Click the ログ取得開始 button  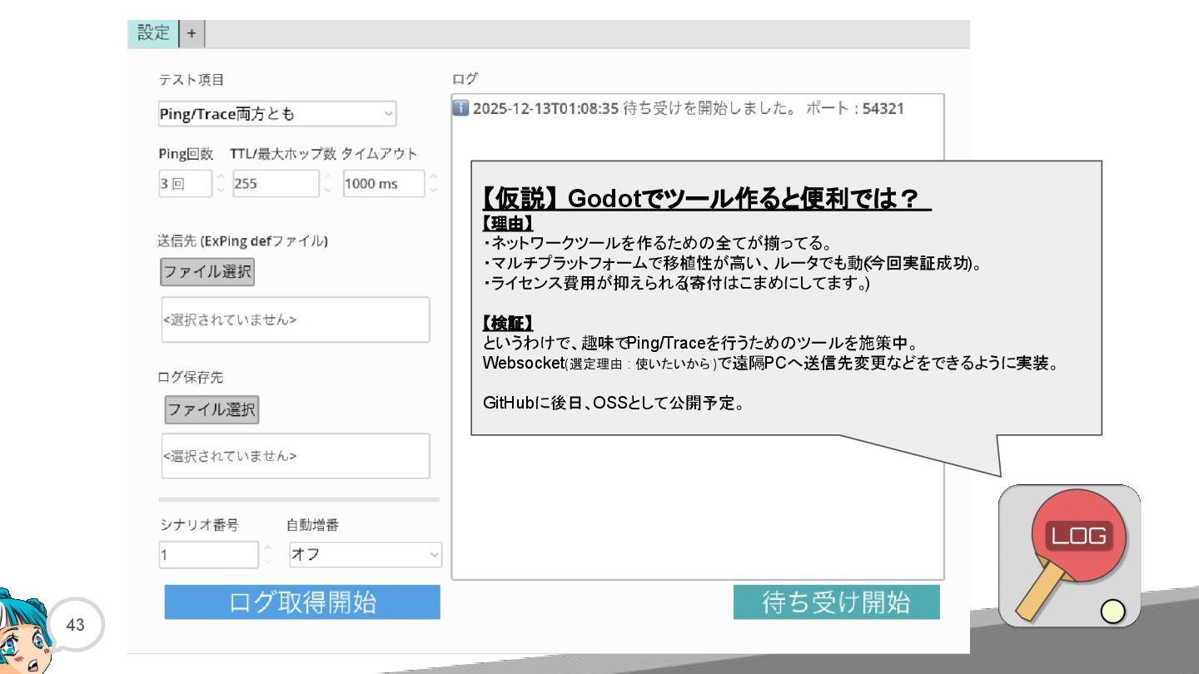click(x=302, y=602)
